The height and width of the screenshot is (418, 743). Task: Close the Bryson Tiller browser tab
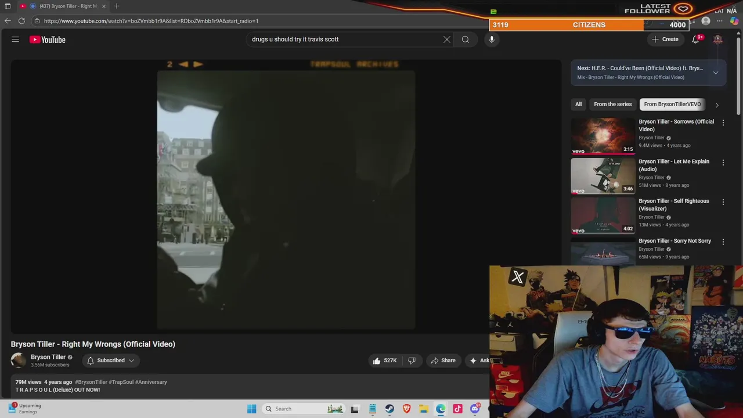104,6
